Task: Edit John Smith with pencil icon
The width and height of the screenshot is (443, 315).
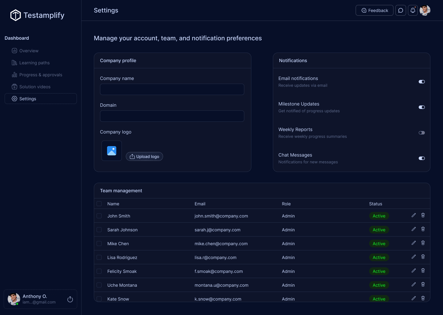Action: (x=414, y=215)
